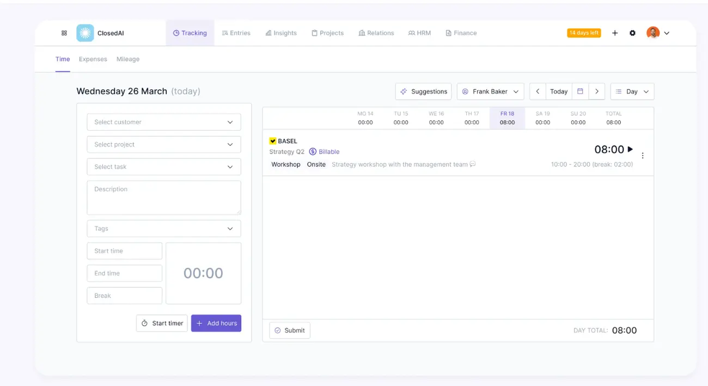708x386 pixels.
Task: Open settings via the gear icon
Action: click(x=632, y=33)
